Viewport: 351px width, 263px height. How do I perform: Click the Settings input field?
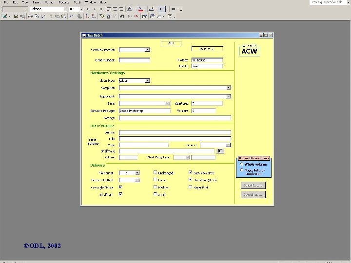pos(175,118)
